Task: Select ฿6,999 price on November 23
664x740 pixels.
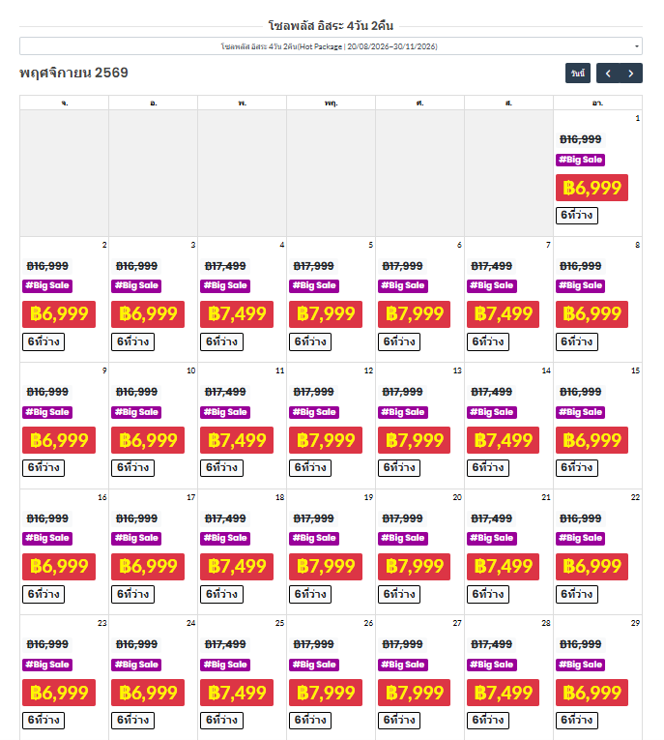Action: [58, 693]
